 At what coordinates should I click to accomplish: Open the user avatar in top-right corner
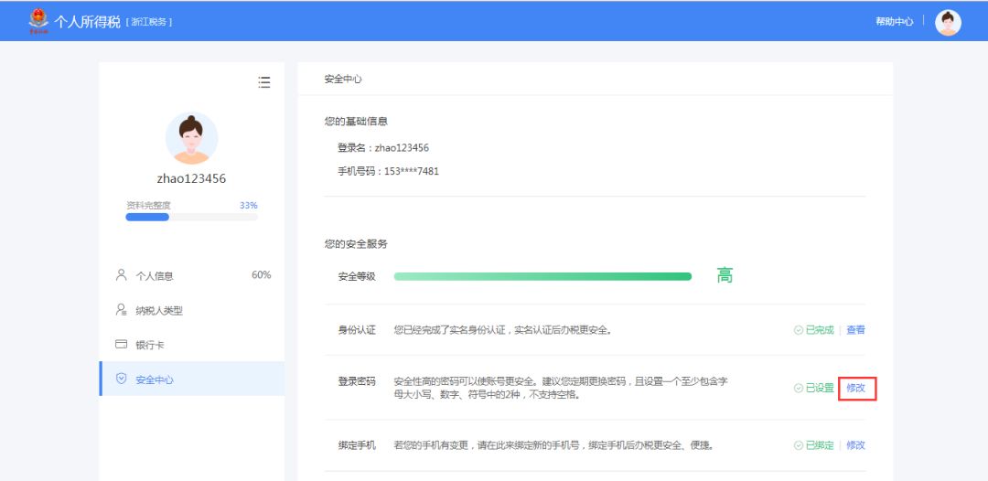[x=948, y=22]
